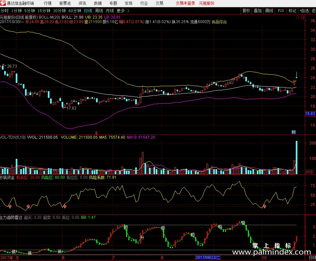The image size is (316, 261).
Task: Open the 资讯 menu
Action: pyautogui.click(x=82, y=4)
